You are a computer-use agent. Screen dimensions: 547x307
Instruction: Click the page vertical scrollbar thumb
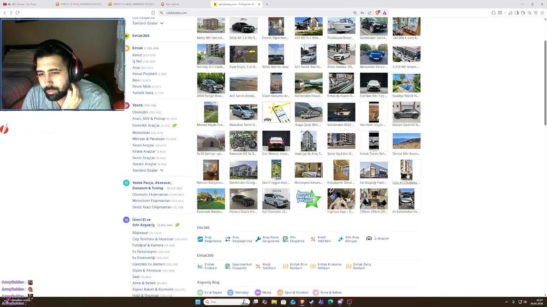545,82
